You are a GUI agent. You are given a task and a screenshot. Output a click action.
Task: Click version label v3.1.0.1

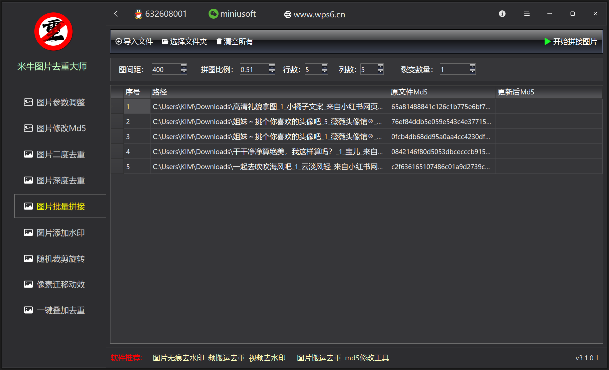587,358
